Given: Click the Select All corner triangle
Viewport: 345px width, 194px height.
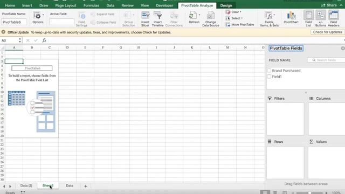Looking at the screenshot, I should pyautogui.click(x=2, y=47).
